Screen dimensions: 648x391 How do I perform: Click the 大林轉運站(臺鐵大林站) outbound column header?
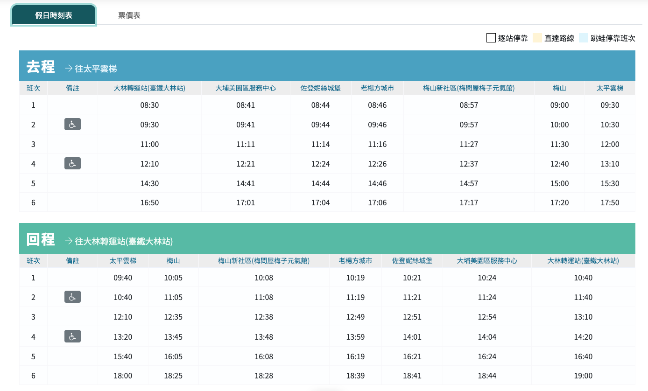(149, 88)
